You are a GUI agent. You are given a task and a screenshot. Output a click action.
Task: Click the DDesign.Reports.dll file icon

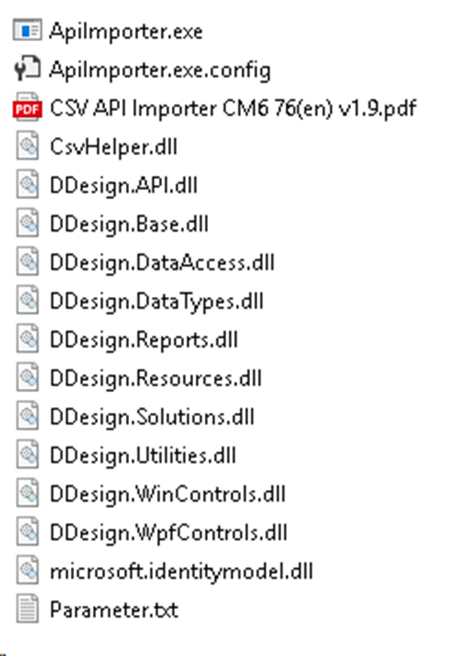tap(28, 339)
